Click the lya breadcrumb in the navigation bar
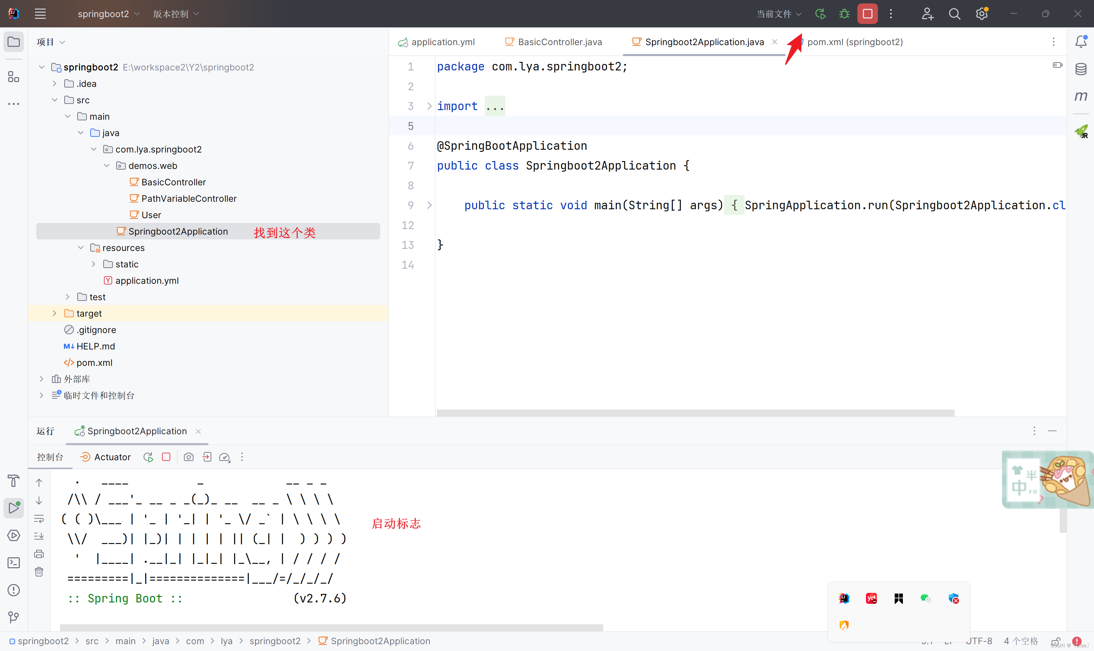The width and height of the screenshot is (1094, 651). [226, 641]
